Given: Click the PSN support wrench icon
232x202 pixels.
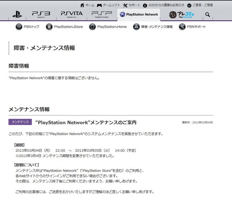Looking at the screenshot, I should click(182, 27).
